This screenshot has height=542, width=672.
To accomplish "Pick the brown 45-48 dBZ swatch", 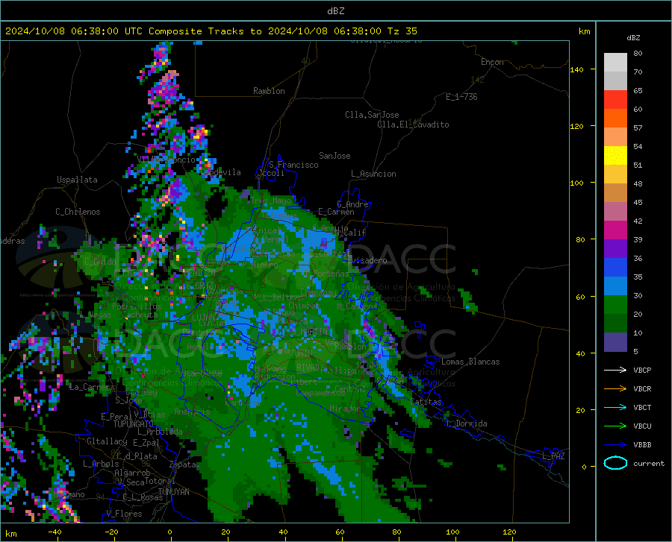I will tap(615, 193).
